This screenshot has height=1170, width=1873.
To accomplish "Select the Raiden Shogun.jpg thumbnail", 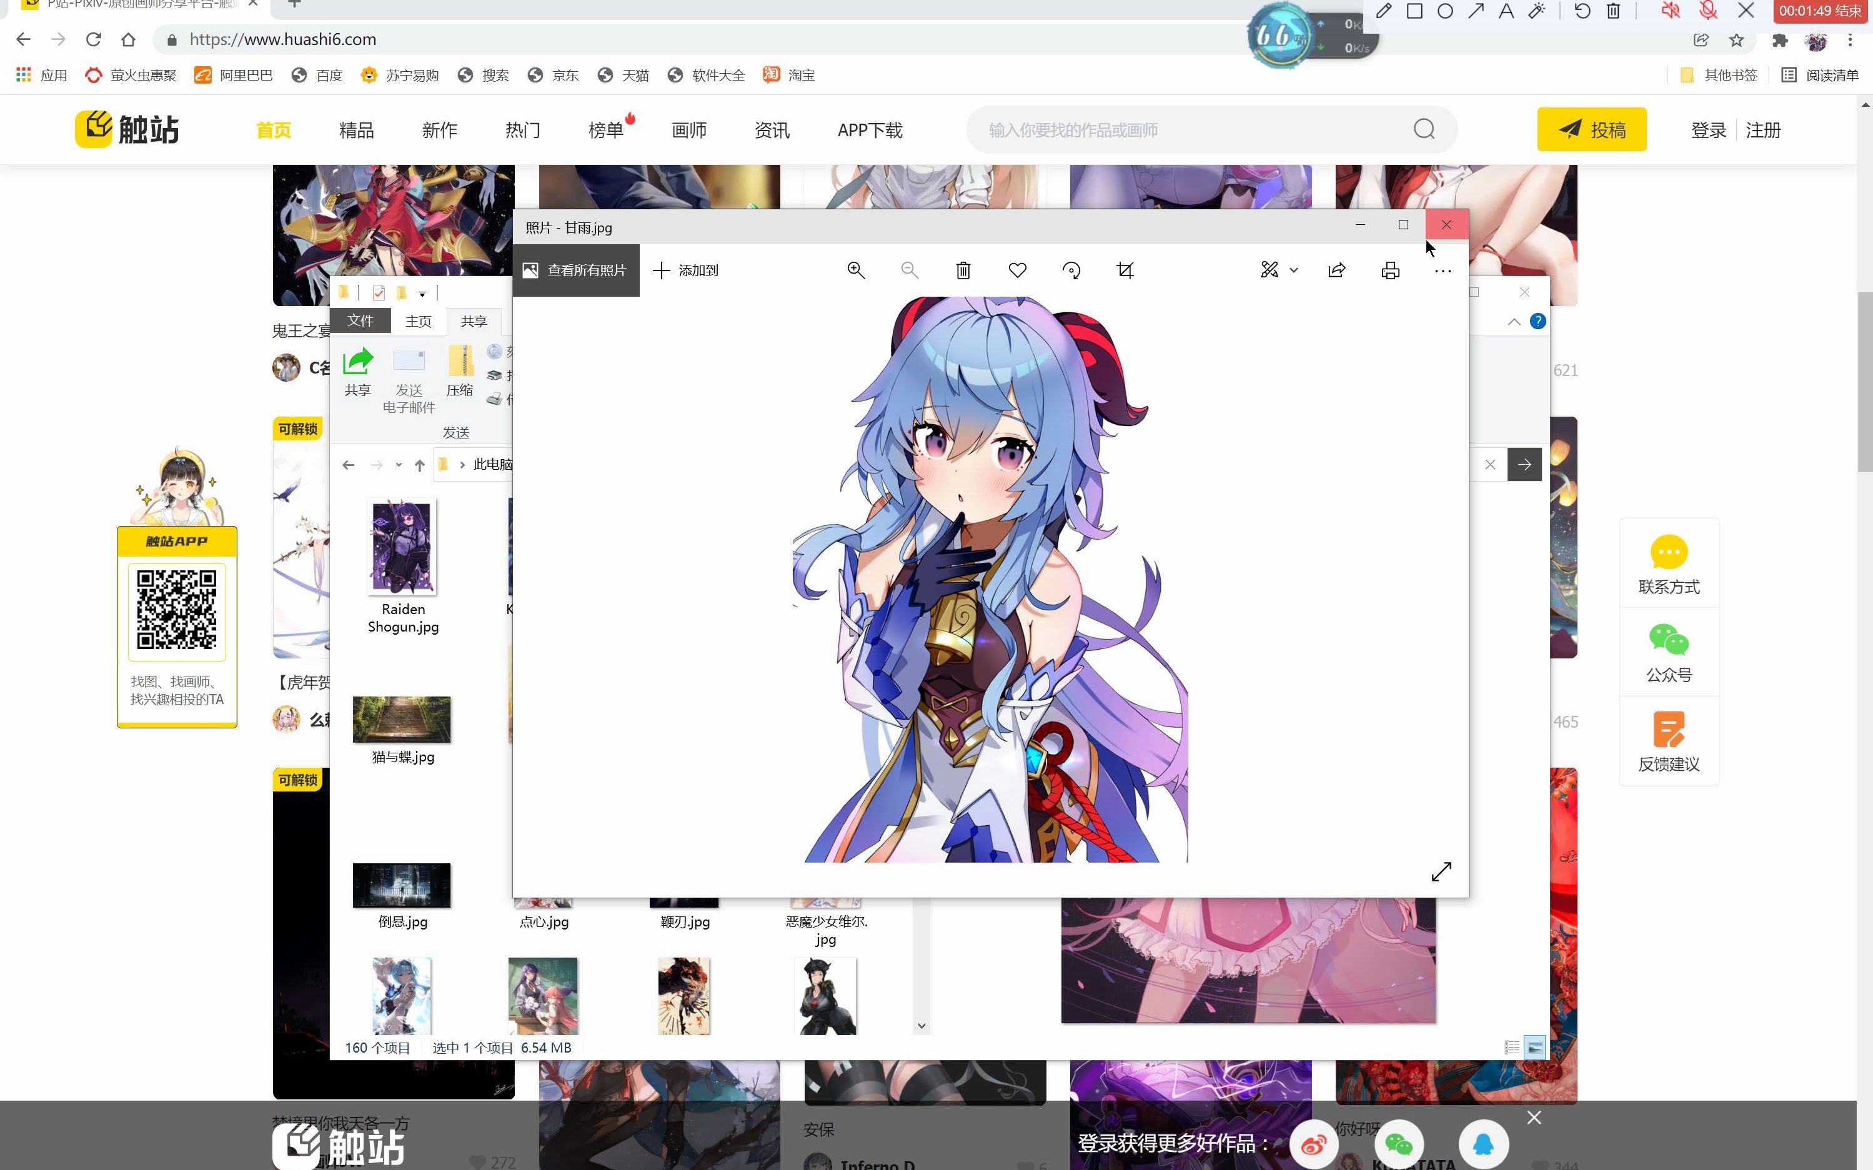I will (402, 547).
